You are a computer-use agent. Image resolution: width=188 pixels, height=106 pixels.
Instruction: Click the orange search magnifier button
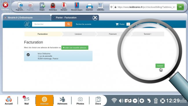click(x=69, y=24)
